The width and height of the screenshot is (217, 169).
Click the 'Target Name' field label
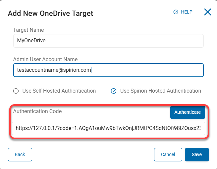(28, 30)
